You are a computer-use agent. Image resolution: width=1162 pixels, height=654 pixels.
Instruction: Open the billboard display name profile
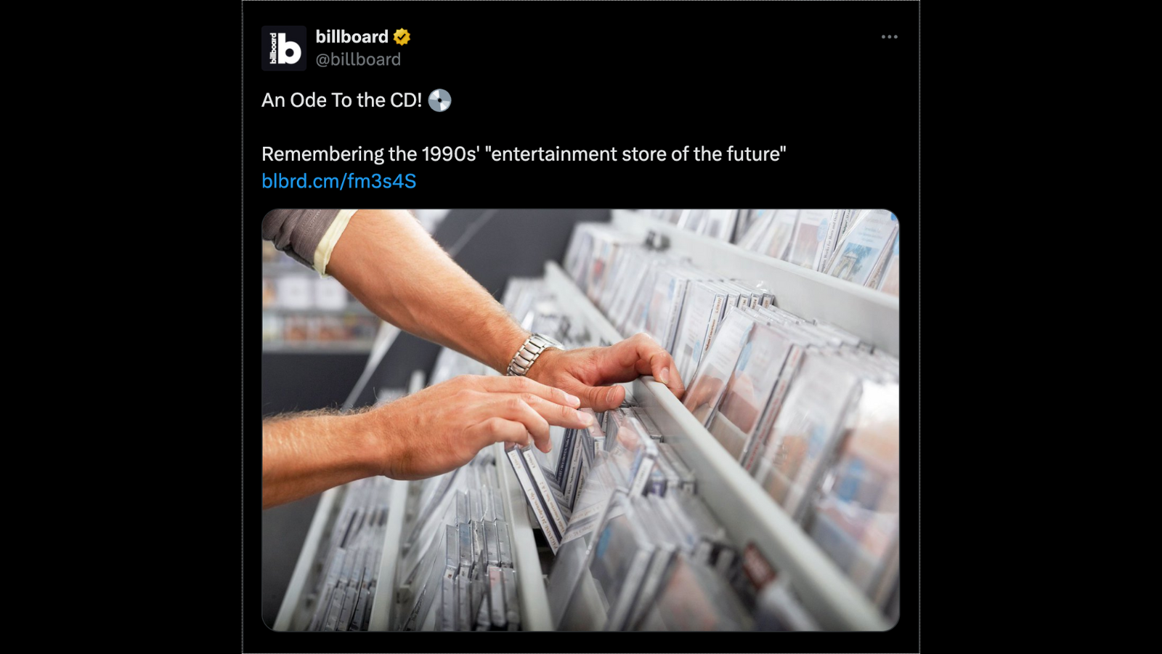coord(352,37)
